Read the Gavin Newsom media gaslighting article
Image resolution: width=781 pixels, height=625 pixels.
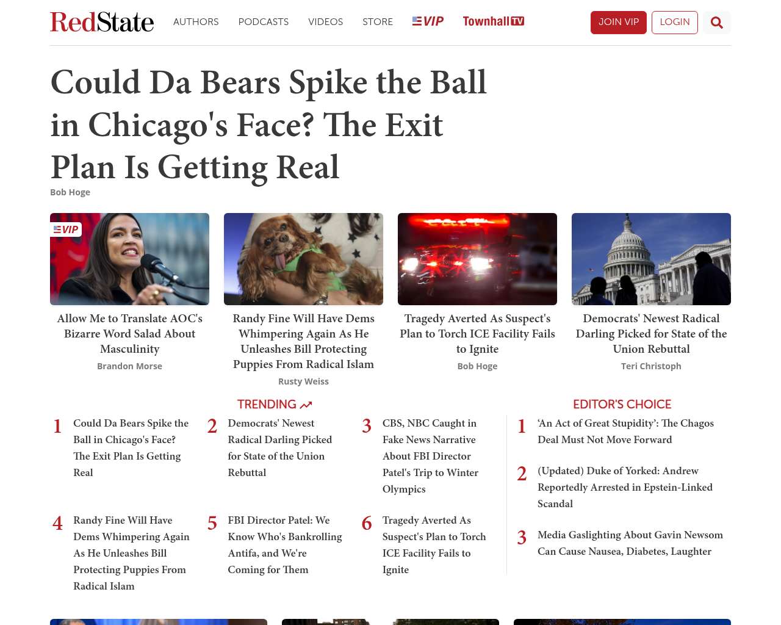(x=630, y=543)
